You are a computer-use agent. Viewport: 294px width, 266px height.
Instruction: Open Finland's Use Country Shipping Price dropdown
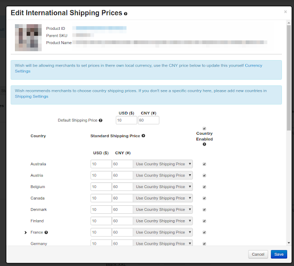coord(163,221)
